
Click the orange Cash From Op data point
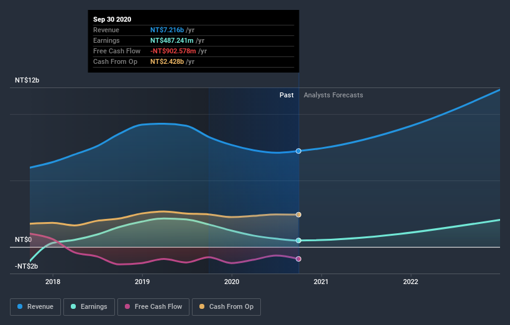(299, 215)
